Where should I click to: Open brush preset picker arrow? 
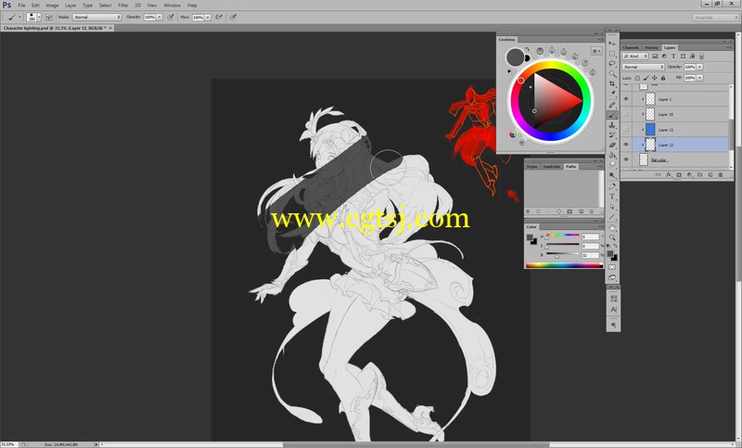[39, 17]
